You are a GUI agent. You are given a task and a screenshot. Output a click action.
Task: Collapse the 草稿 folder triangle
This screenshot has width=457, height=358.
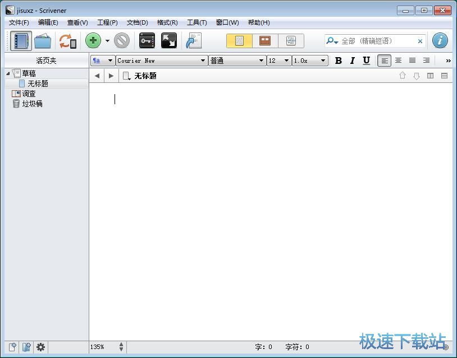[x=8, y=73]
